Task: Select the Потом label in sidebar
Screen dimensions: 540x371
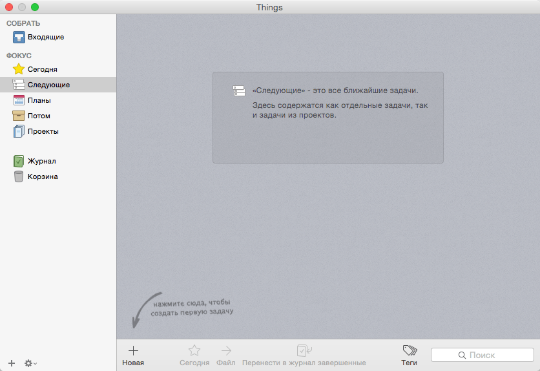Action: pos(39,116)
